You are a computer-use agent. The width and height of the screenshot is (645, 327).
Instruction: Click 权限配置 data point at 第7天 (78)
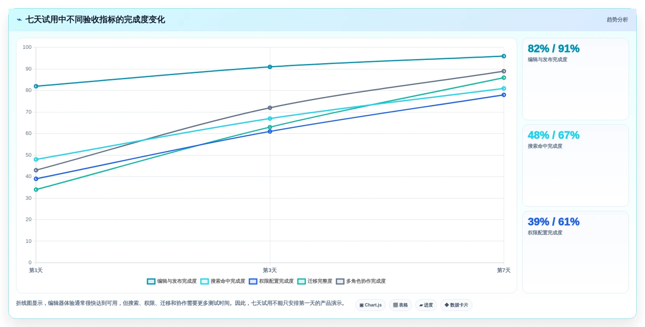504,95
